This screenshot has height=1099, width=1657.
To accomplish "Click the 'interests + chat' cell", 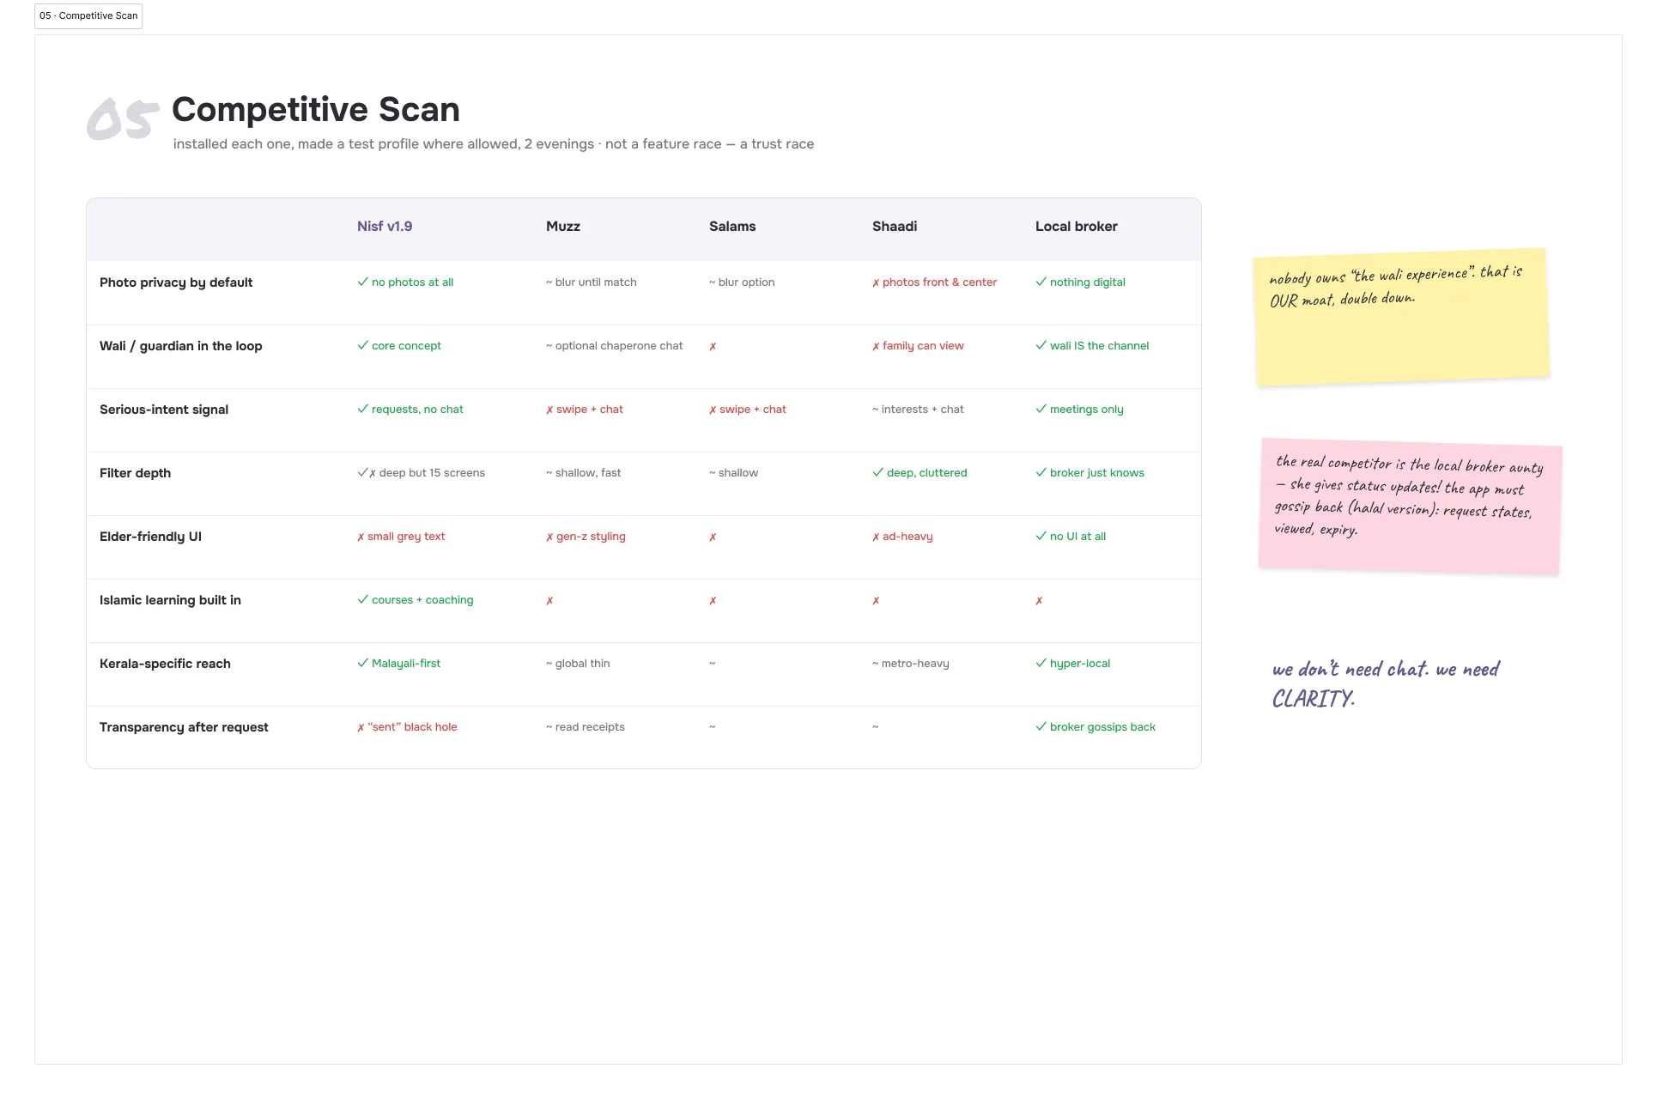I will point(918,410).
